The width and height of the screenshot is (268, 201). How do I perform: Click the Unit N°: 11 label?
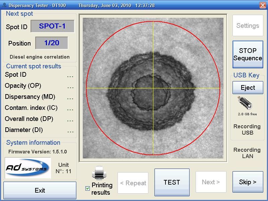point(63,168)
